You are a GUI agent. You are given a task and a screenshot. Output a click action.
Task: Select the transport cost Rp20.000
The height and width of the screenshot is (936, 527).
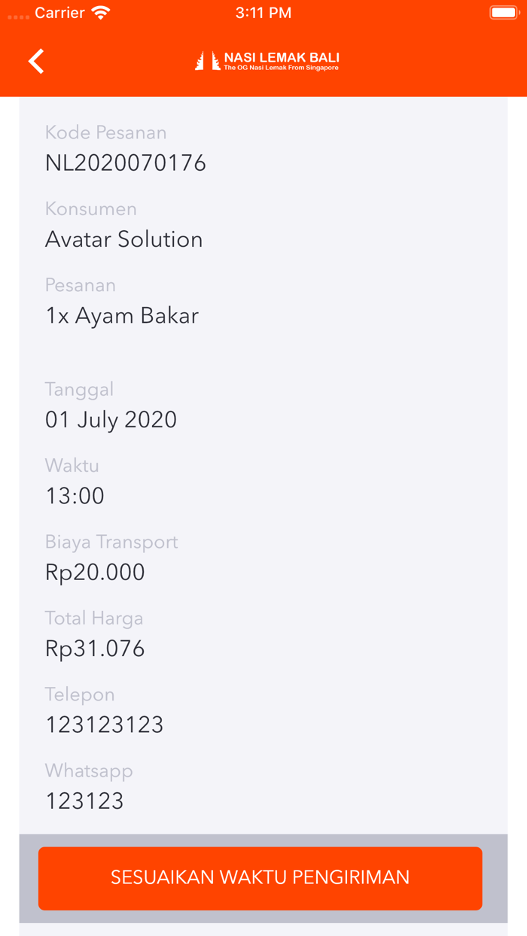95,573
